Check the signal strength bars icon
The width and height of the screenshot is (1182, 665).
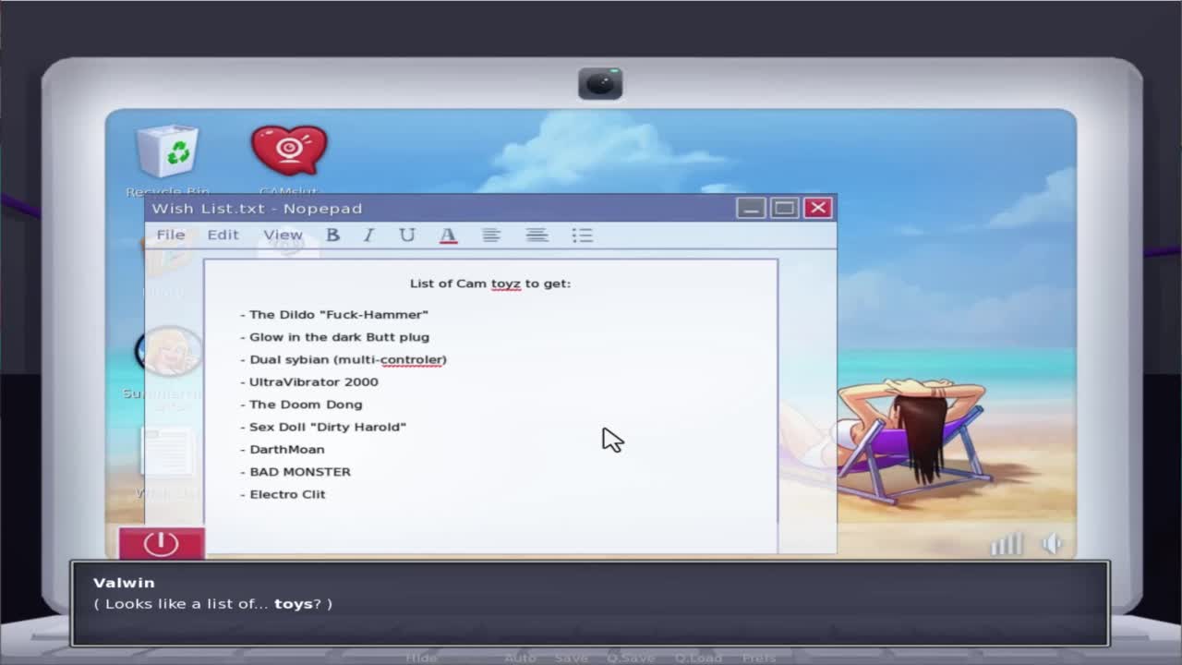(1007, 544)
